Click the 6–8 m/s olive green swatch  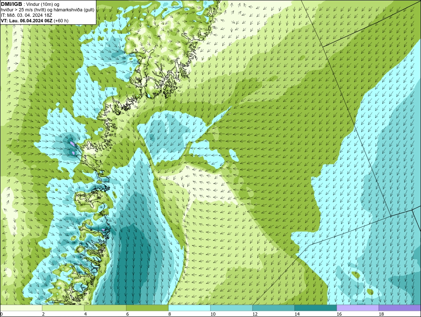pyautogui.click(x=147, y=308)
